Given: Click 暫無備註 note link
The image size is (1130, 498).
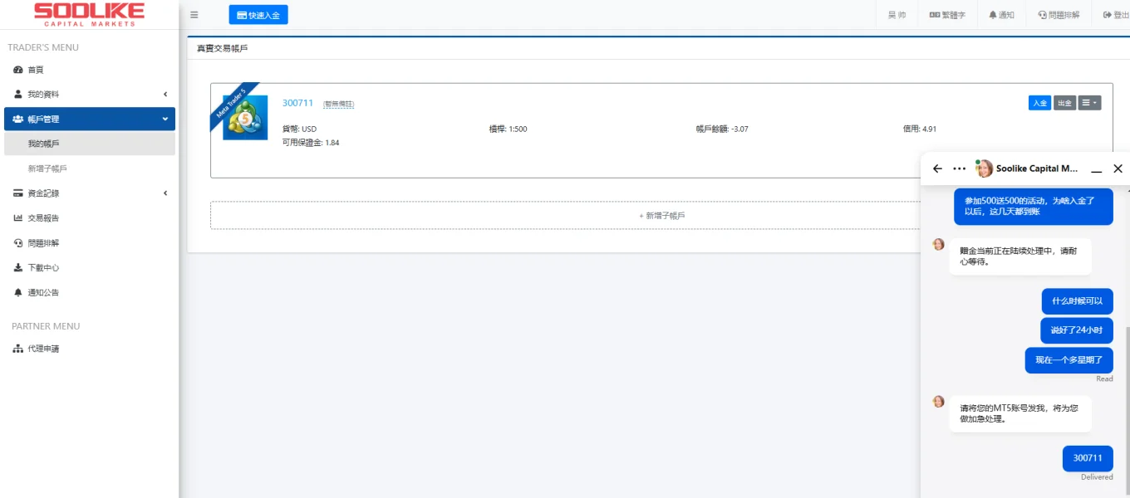Looking at the screenshot, I should [339, 104].
